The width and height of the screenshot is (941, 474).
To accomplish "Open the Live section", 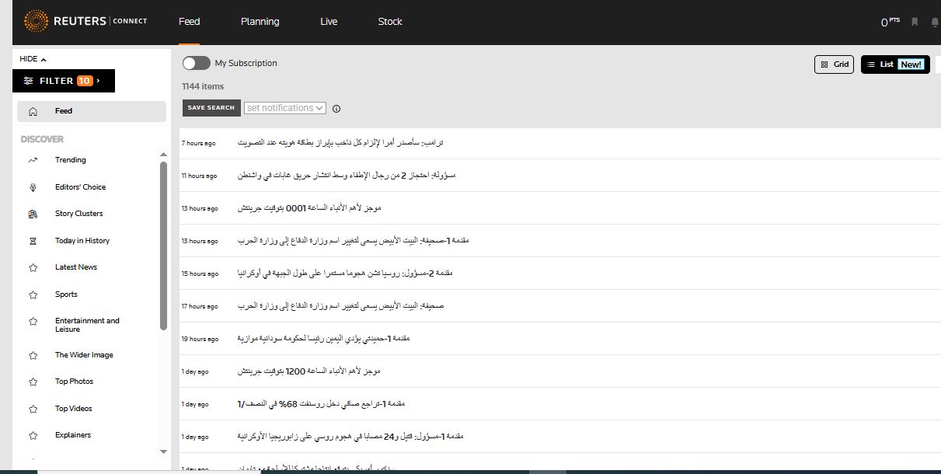I will tap(328, 22).
